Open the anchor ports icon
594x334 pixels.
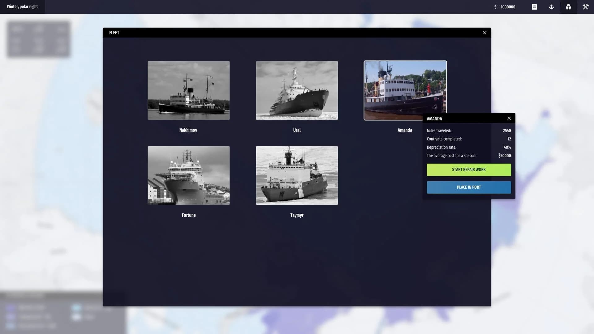click(551, 6)
